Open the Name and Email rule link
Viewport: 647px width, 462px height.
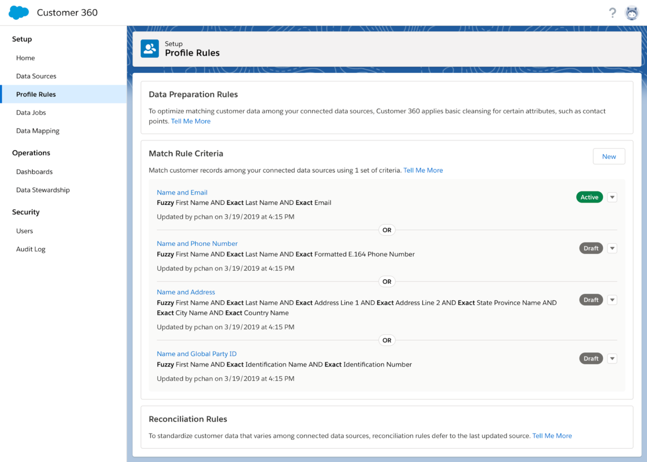182,192
